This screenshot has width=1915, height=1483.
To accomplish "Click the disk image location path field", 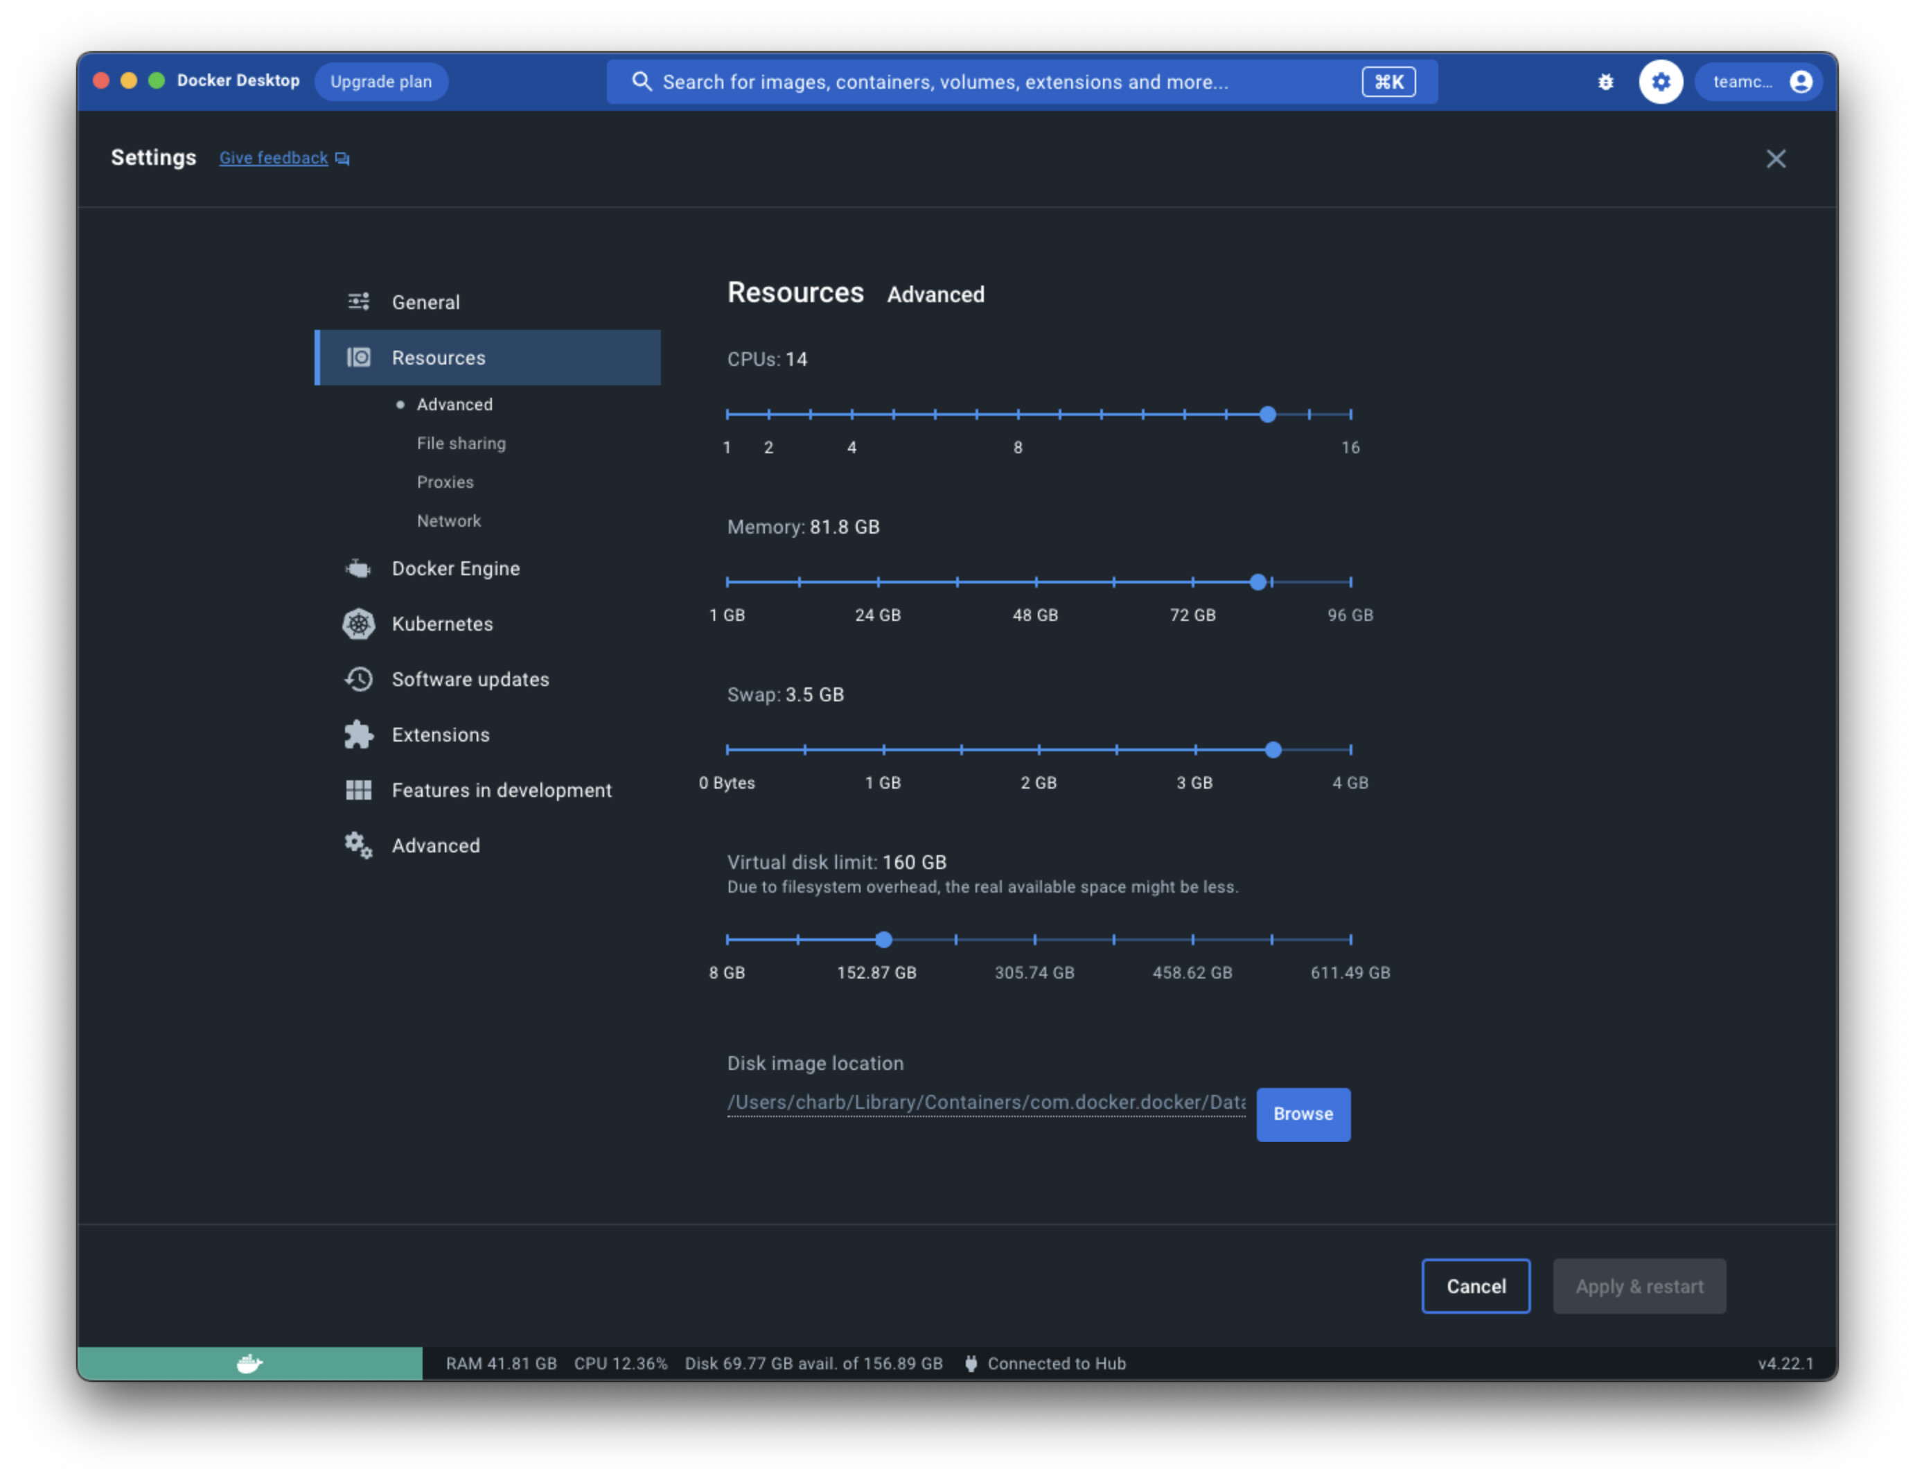I will [985, 1103].
